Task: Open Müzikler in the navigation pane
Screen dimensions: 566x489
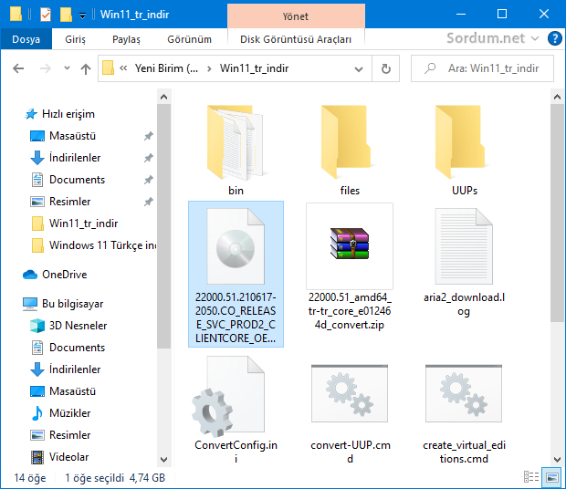Action: [x=60, y=413]
